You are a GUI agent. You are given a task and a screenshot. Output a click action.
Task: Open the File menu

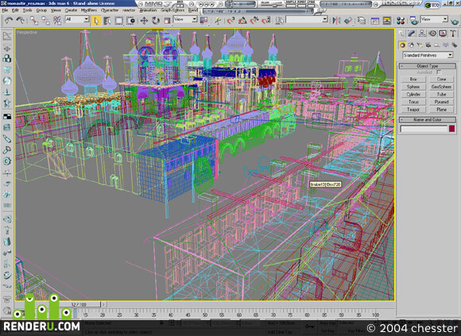click(x=5, y=10)
